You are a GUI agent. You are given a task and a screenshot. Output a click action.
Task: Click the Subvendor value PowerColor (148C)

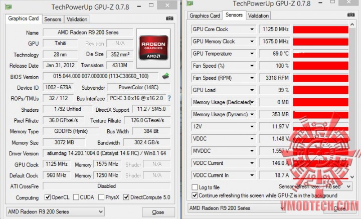[138, 87]
